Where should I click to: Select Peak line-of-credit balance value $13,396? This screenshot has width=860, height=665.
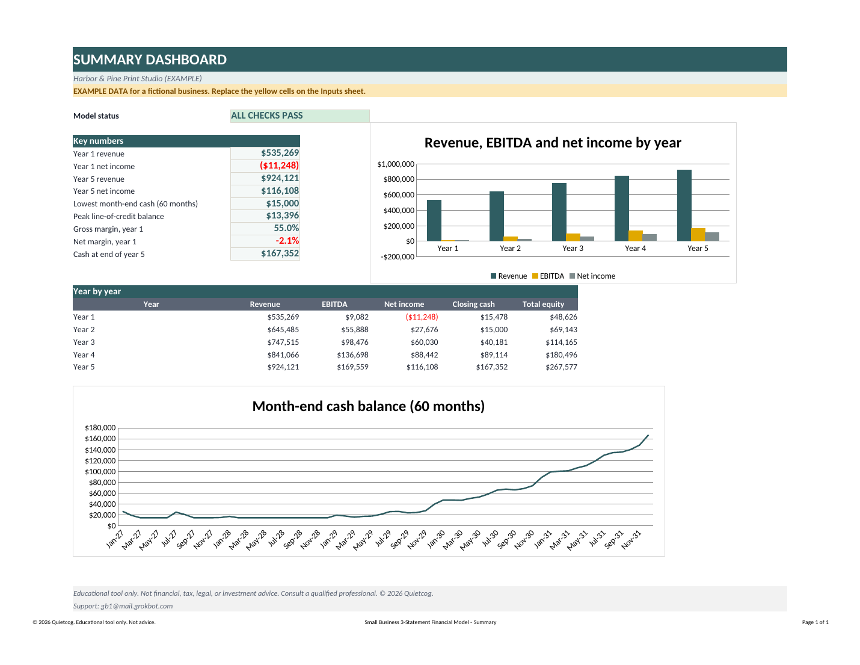coord(265,216)
